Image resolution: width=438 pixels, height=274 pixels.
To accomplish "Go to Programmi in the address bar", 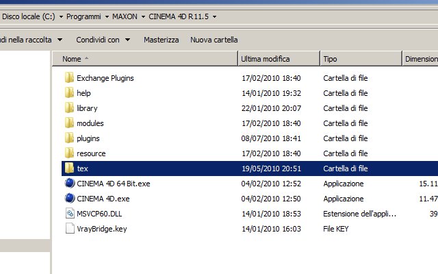I will coord(83,16).
